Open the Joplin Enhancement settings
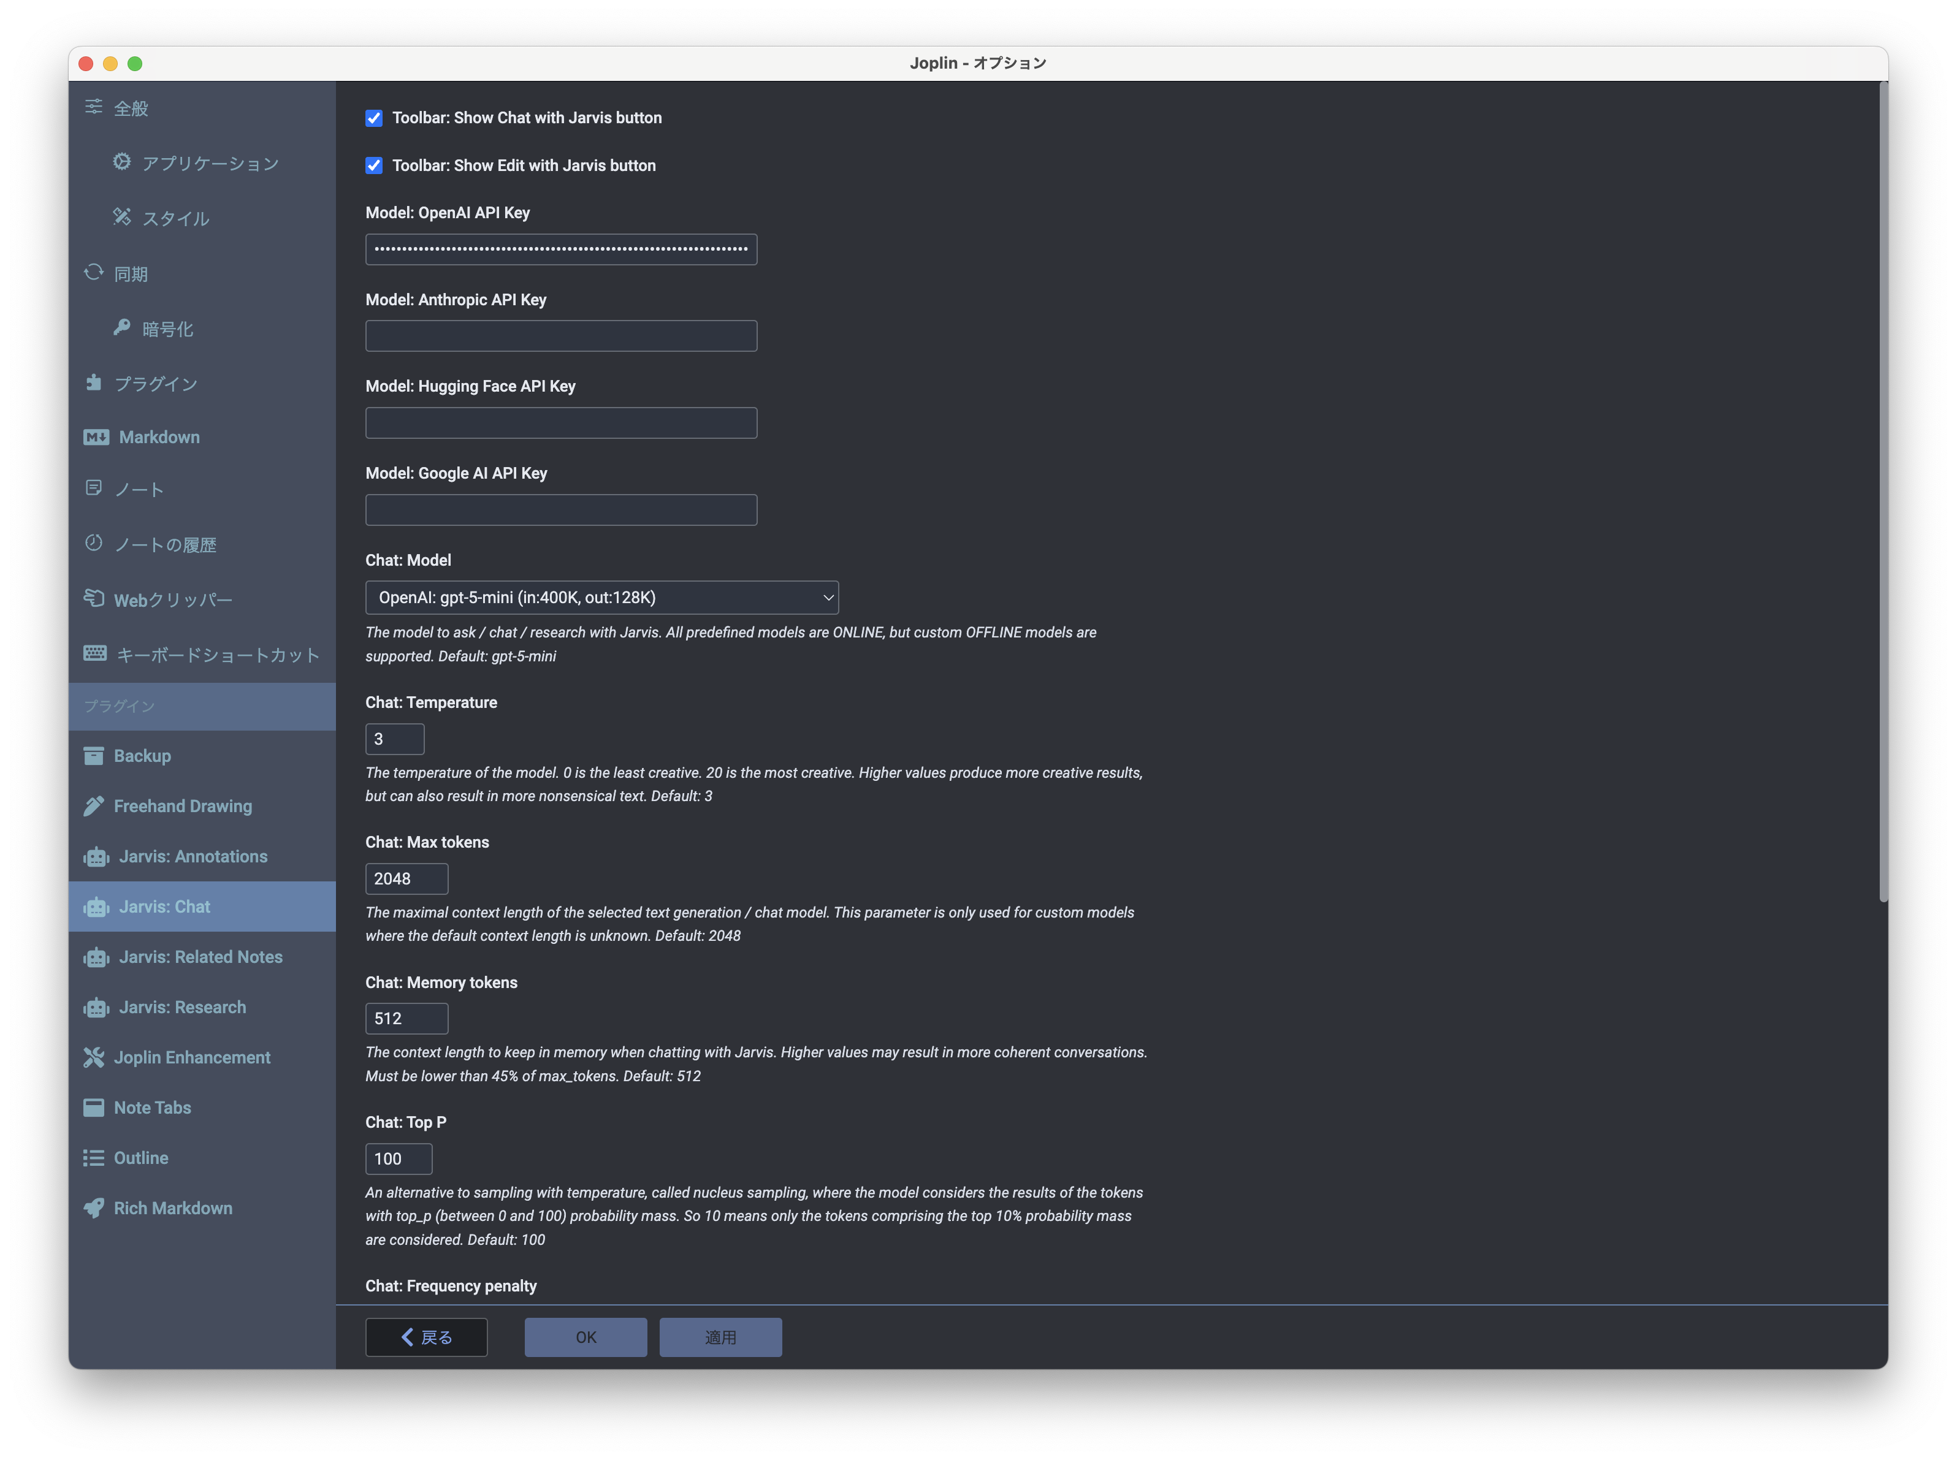 193,1057
